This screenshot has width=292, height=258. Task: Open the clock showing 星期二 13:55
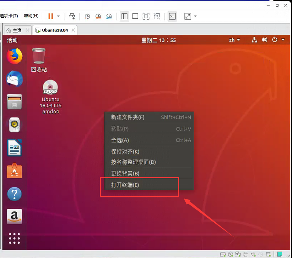pos(158,40)
